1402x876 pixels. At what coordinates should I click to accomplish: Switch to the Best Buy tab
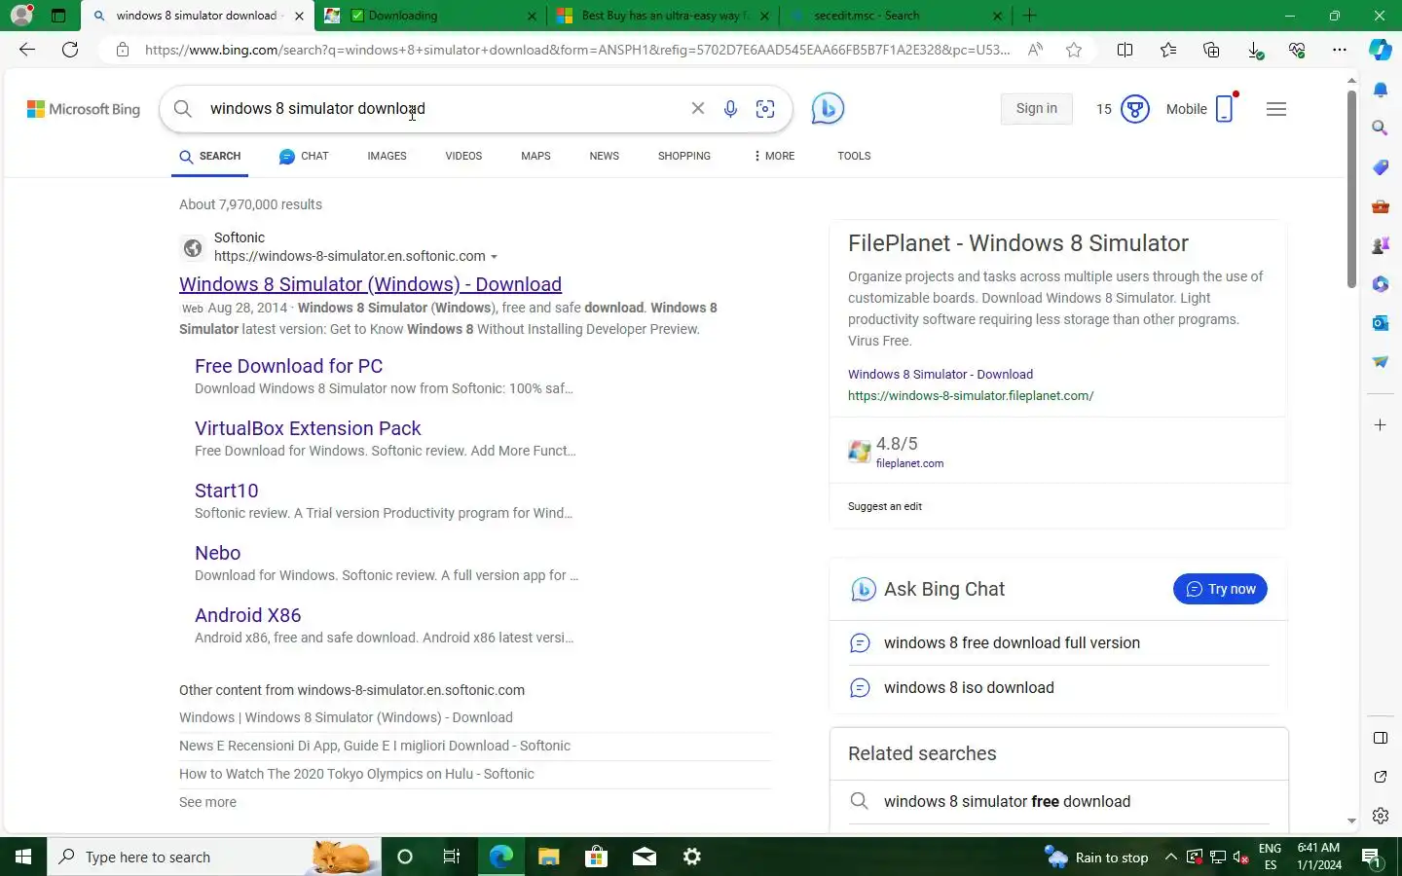[x=662, y=16]
